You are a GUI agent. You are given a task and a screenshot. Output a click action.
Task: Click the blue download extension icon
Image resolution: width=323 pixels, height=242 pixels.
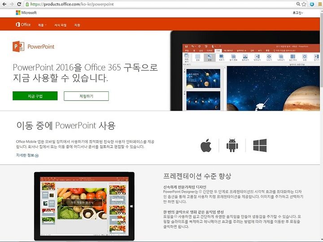(312, 4)
